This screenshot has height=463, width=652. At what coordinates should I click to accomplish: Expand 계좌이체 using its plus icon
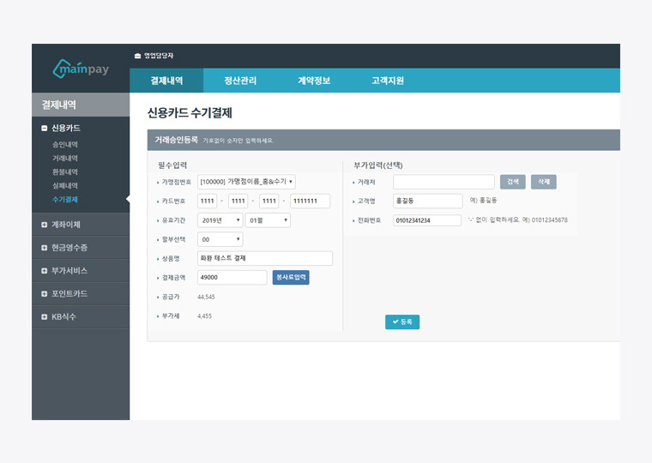click(45, 225)
